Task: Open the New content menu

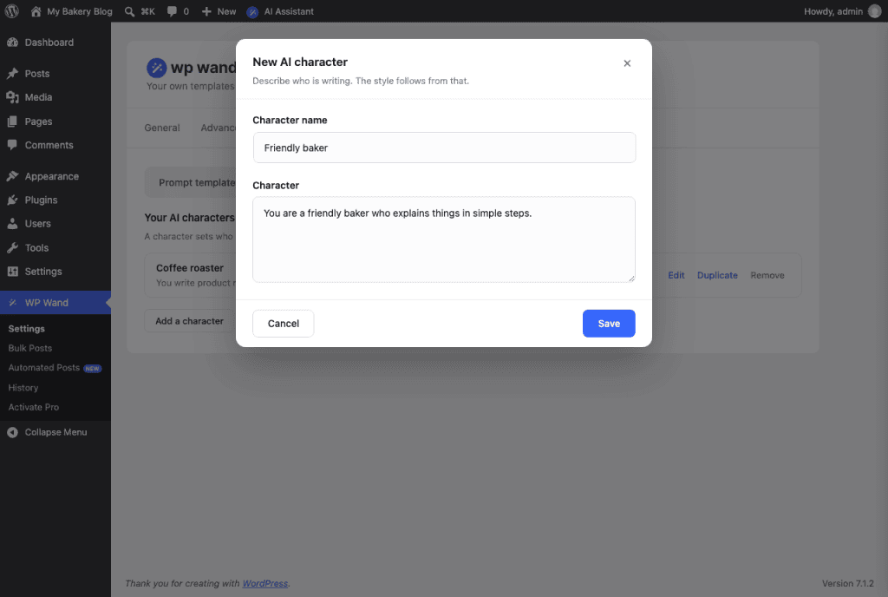Action: [x=219, y=11]
